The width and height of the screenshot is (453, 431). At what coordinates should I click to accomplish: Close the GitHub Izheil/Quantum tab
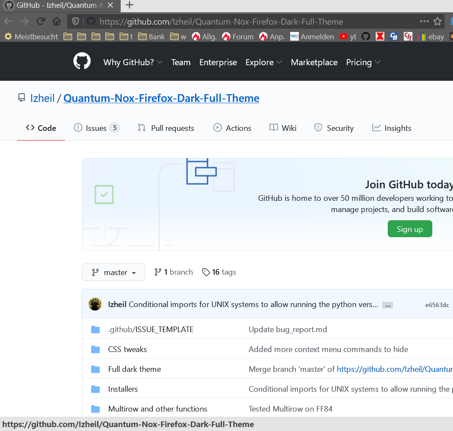[110, 5]
